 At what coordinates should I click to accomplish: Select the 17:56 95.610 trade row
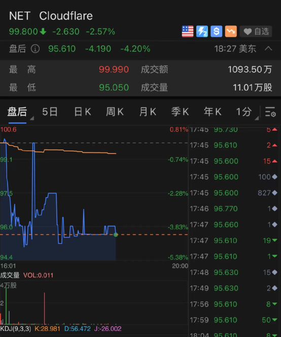(234, 304)
